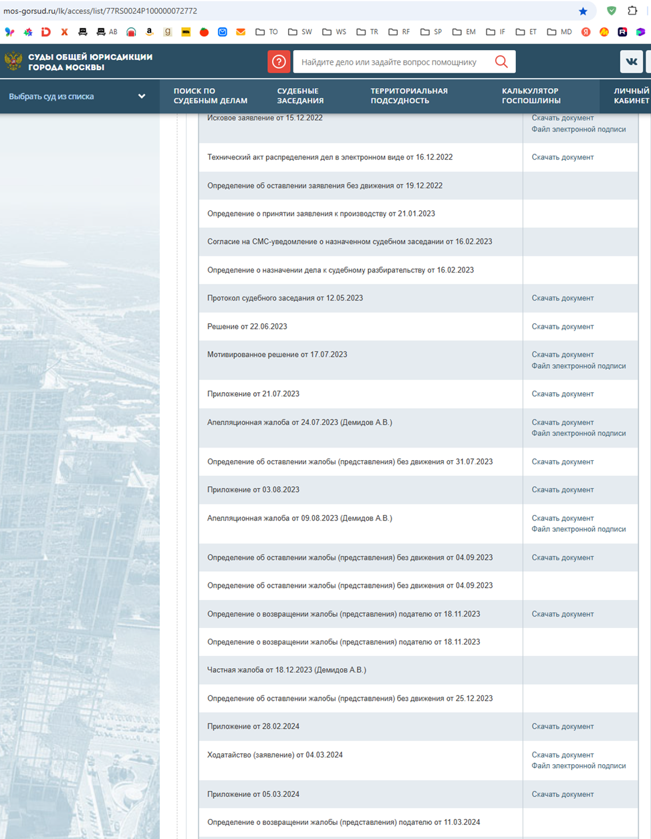Click the site title 'Суды общей юрисдикции города Москвы'
The width and height of the screenshot is (651, 839).
click(90, 62)
